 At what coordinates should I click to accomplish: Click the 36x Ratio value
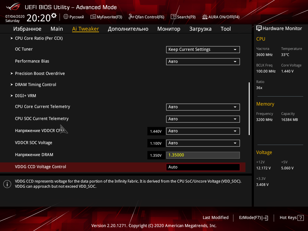point(259,88)
